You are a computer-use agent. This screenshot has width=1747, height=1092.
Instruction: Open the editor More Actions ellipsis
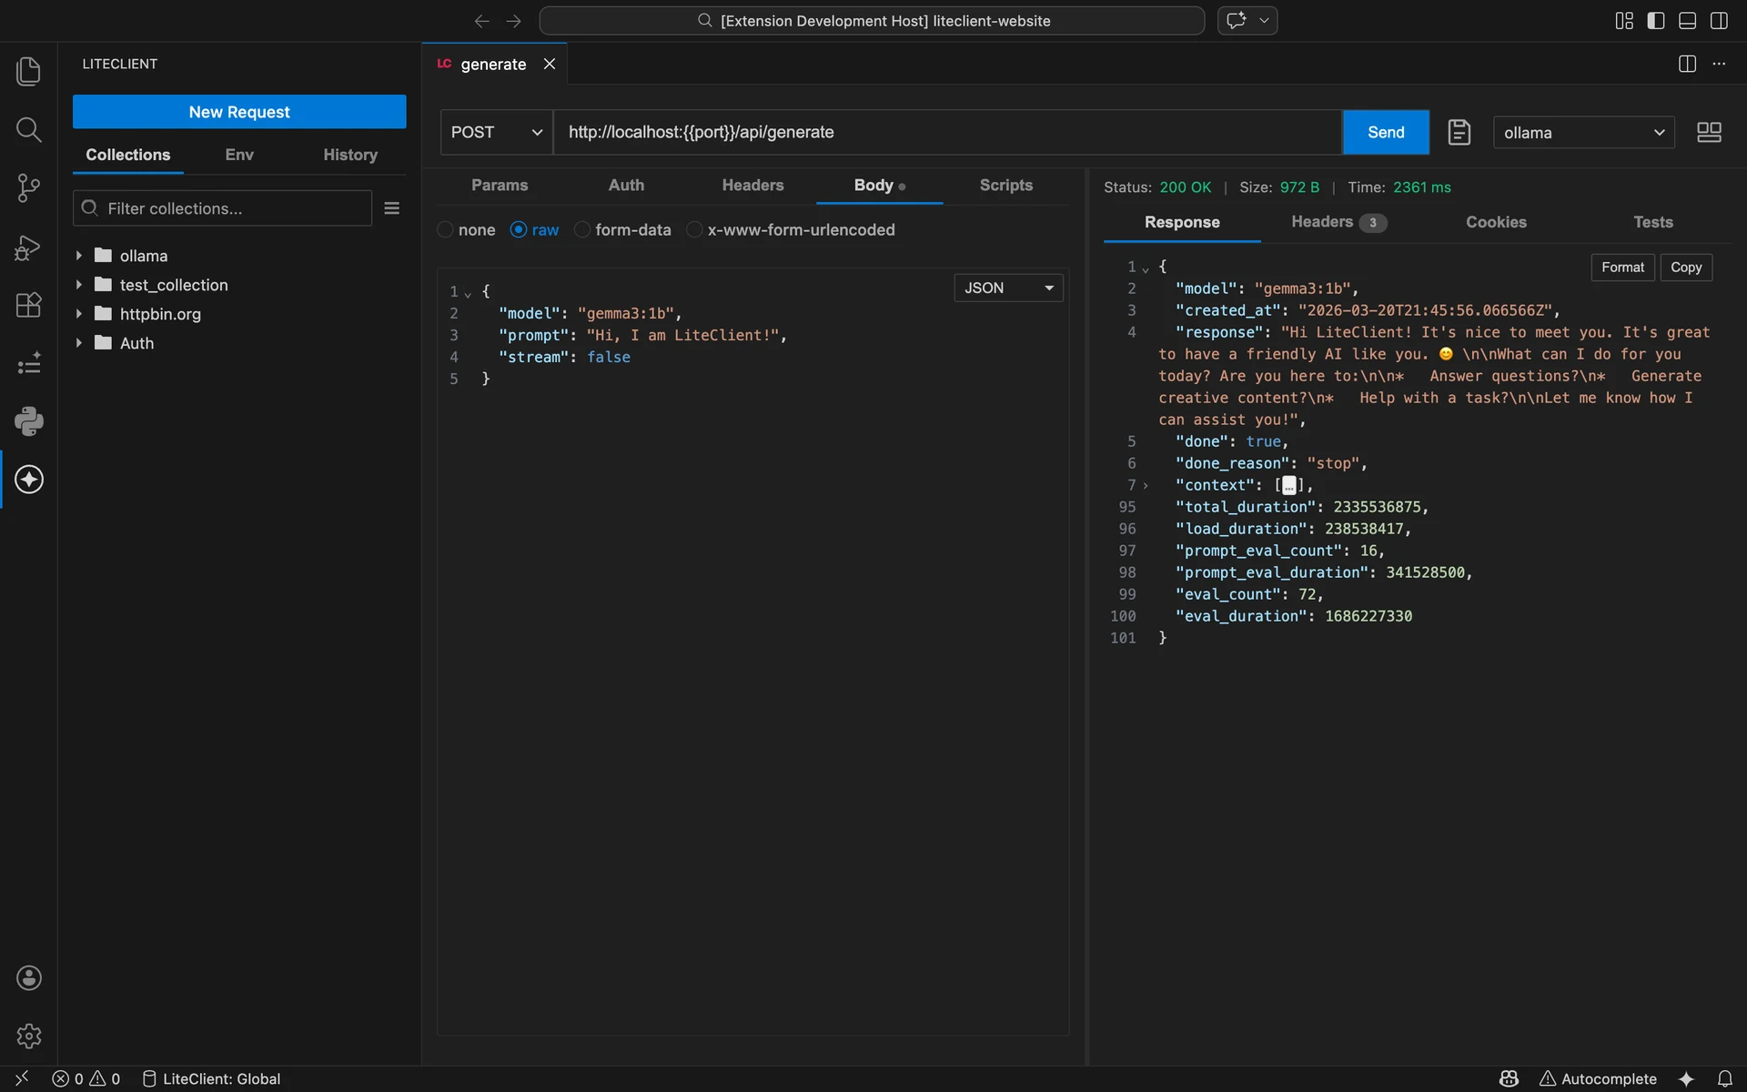[x=1719, y=64]
